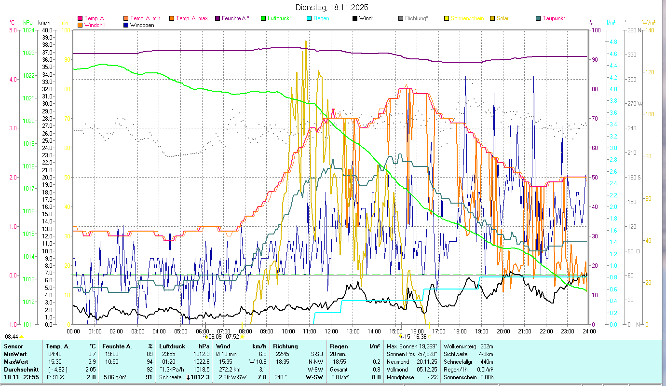Click the black Wind* legend square
Viewport: 666px width, 386px height.
[354, 19]
